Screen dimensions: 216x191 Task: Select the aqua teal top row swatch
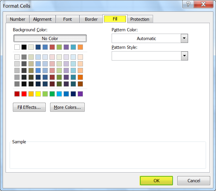click(73, 47)
